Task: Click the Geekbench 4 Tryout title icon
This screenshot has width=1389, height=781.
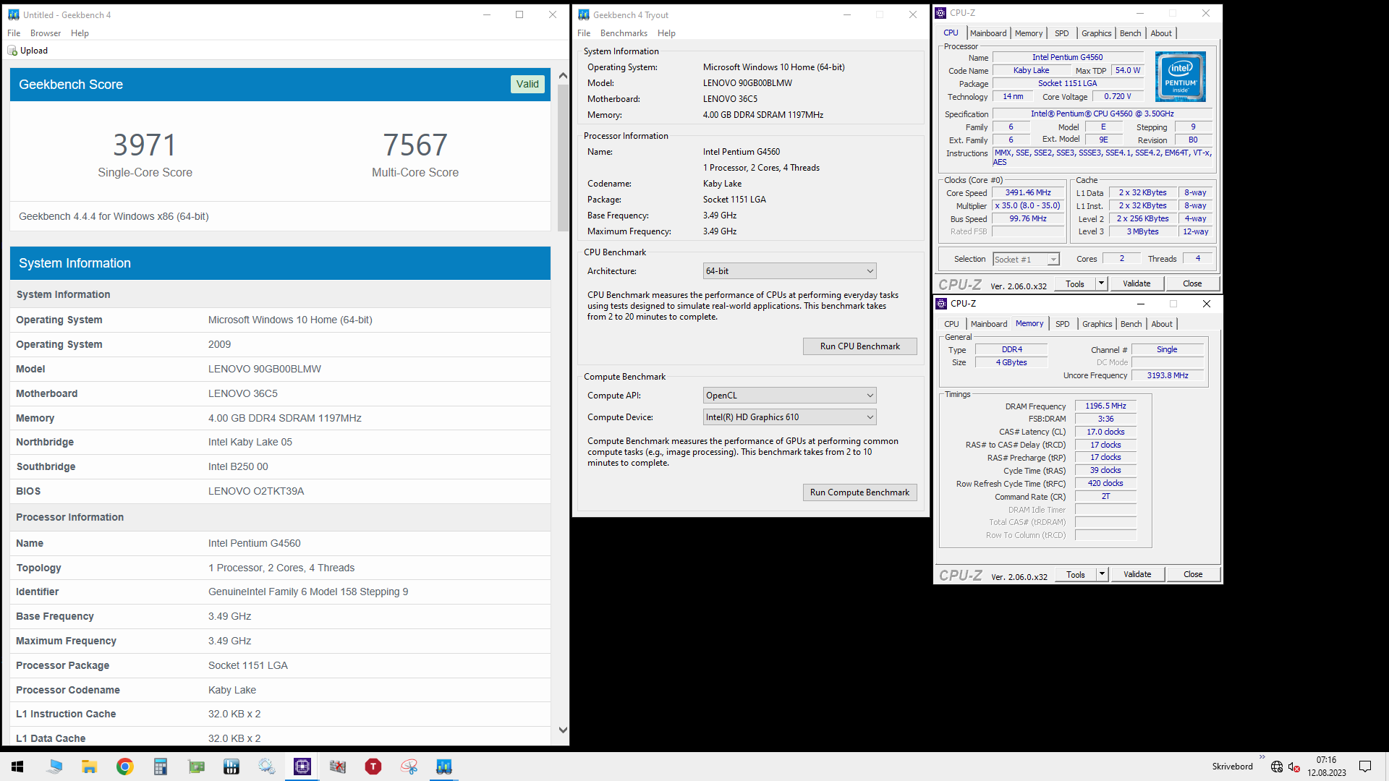Action: tap(584, 14)
